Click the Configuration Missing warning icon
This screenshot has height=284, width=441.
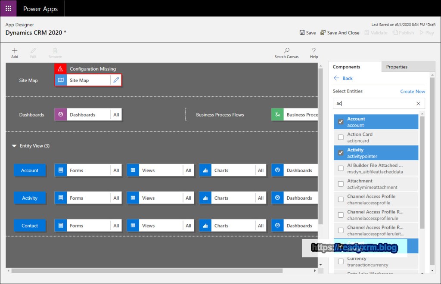click(60, 69)
